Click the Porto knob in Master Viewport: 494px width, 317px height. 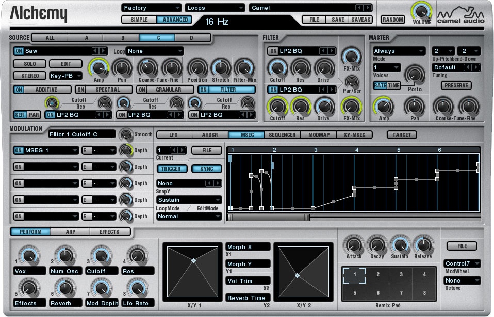point(415,75)
